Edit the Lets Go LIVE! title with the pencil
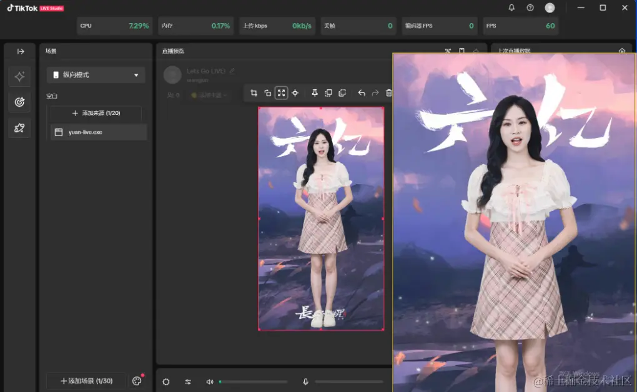Image resolution: width=637 pixels, height=392 pixels. tap(232, 71)
